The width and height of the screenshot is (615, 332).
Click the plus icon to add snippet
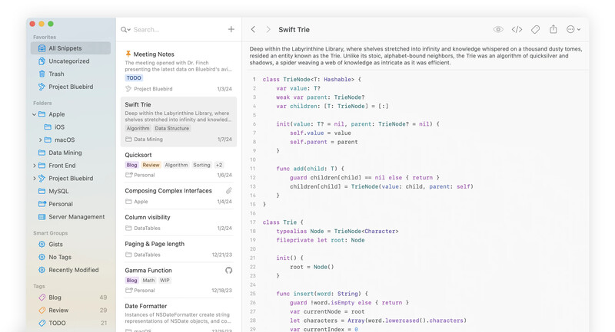pos(231,29)
